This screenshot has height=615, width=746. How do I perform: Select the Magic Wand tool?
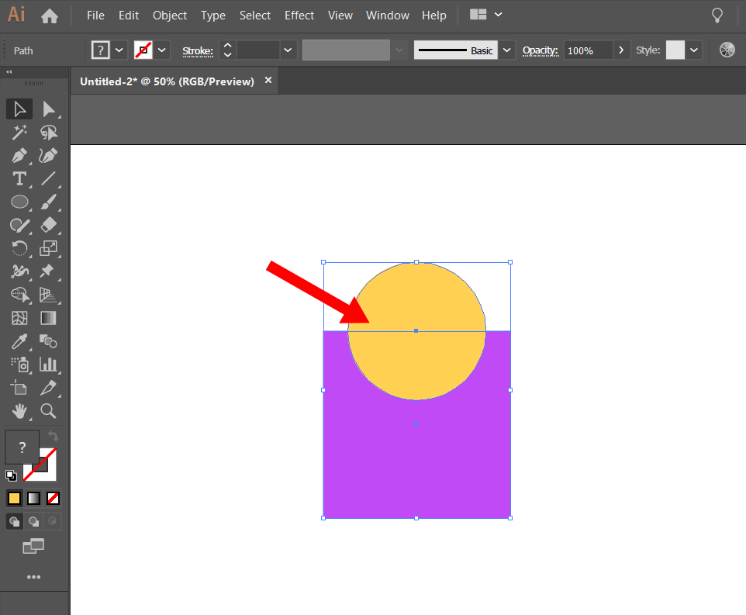(x=19, y=132)
